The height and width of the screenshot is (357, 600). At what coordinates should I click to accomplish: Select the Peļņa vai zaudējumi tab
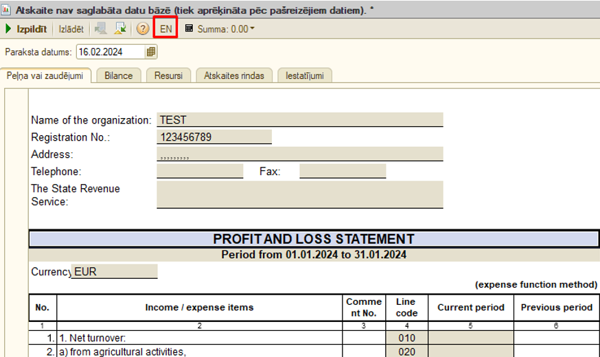coord(45,76)
